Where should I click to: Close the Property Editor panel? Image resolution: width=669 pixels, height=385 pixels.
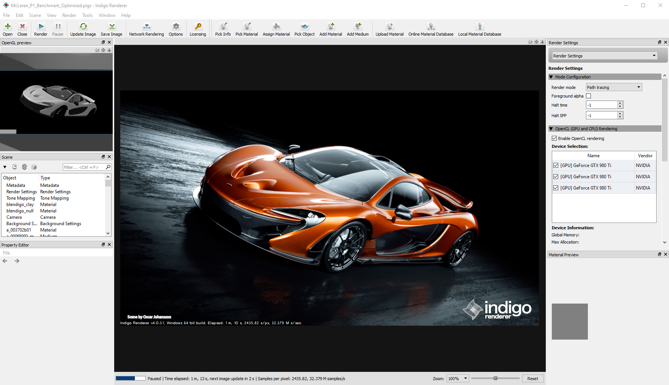pyautogui.click(x=109, y=245)
